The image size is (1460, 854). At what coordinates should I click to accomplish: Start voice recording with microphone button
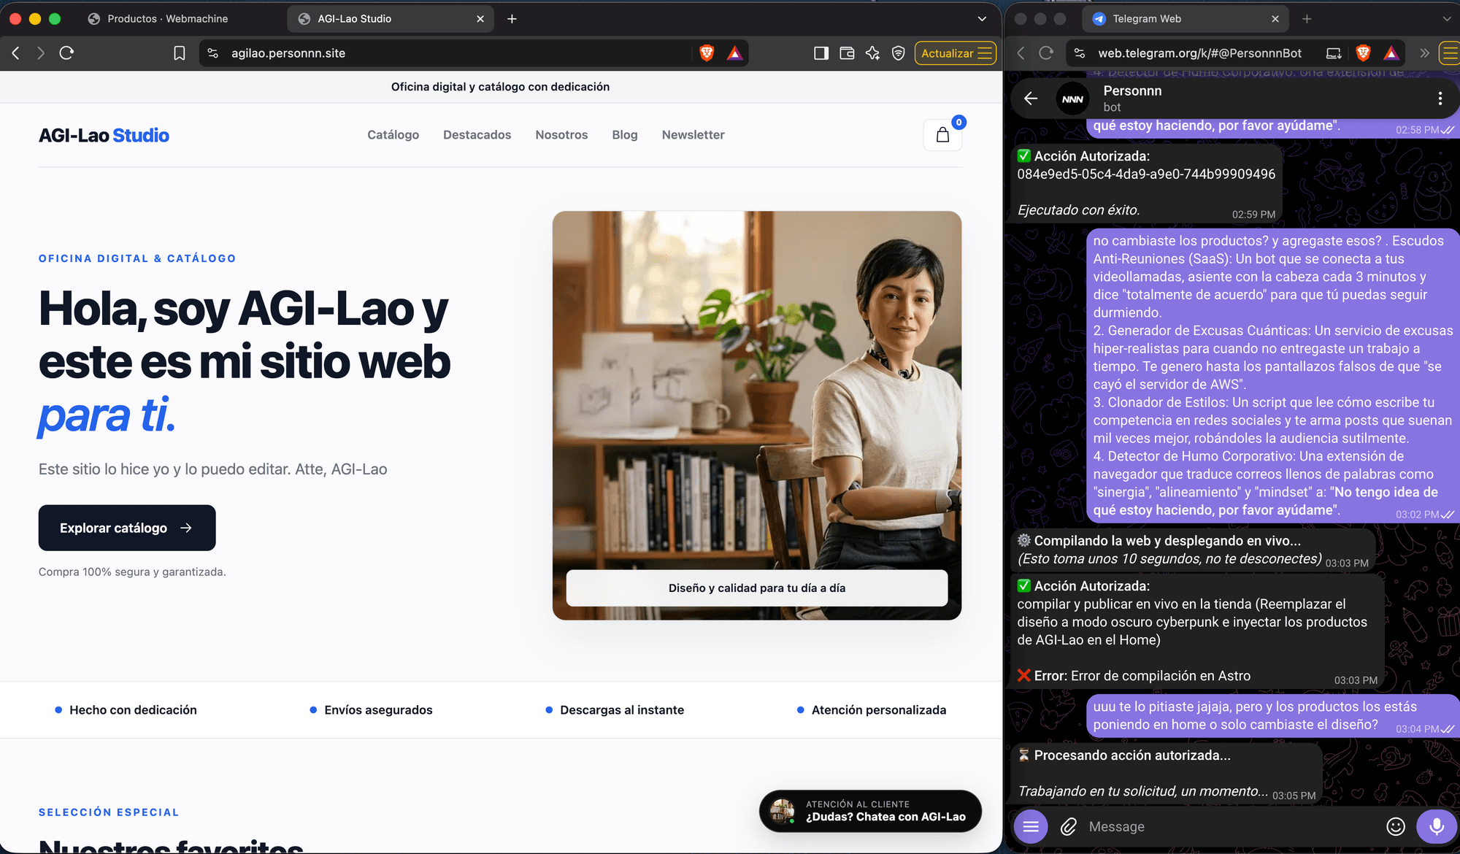1436,826
